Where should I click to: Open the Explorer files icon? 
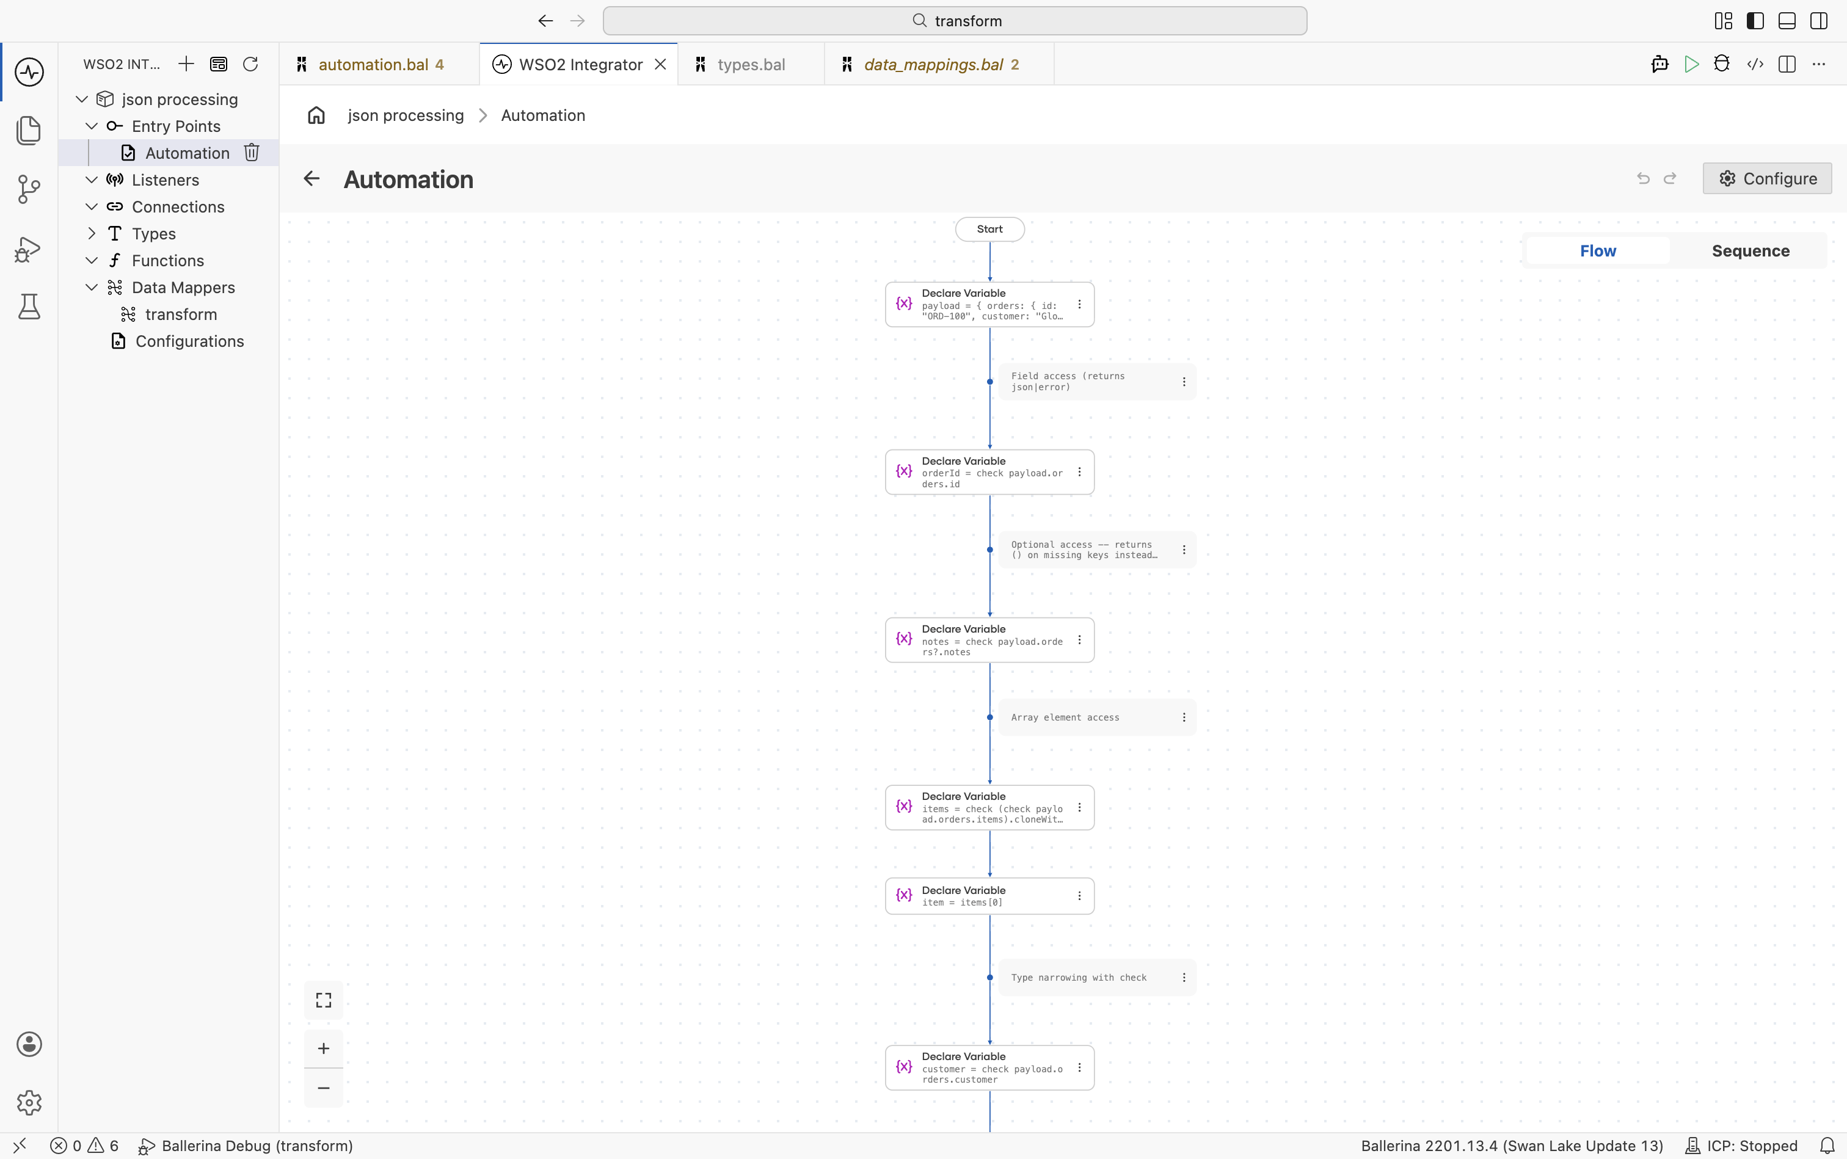coord(29,130)
